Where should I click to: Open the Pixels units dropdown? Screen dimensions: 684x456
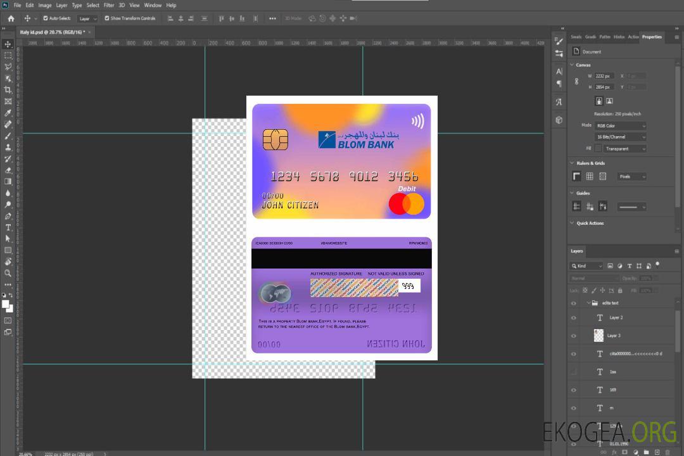tap(631, 176)
